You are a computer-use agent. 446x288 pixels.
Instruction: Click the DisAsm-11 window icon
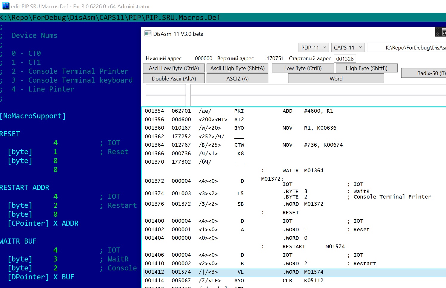[148, 34]
